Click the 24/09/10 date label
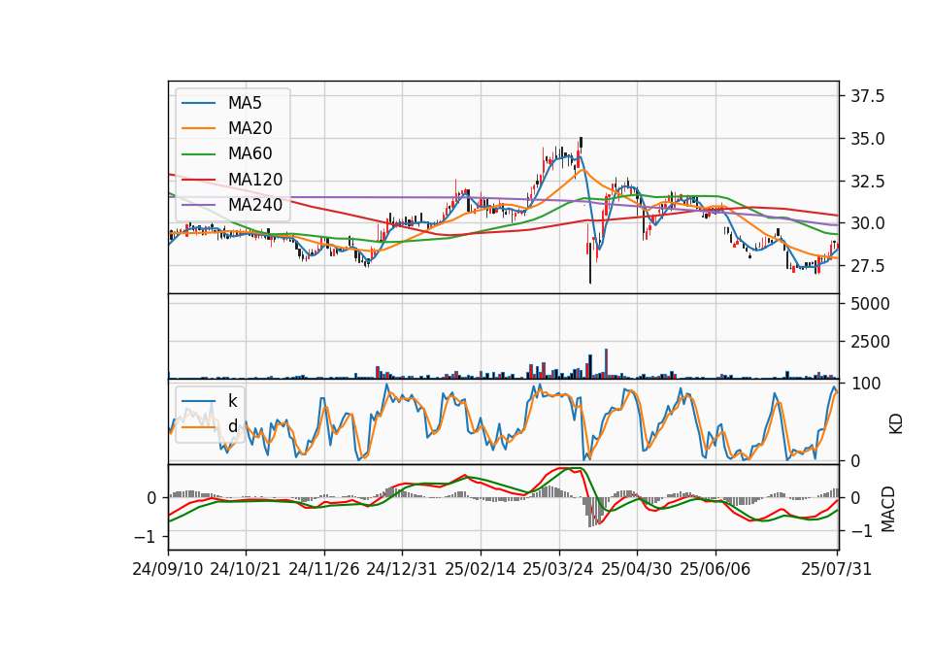Image resolution: width=932 pixels, height=670 pixels. (168, 569)
